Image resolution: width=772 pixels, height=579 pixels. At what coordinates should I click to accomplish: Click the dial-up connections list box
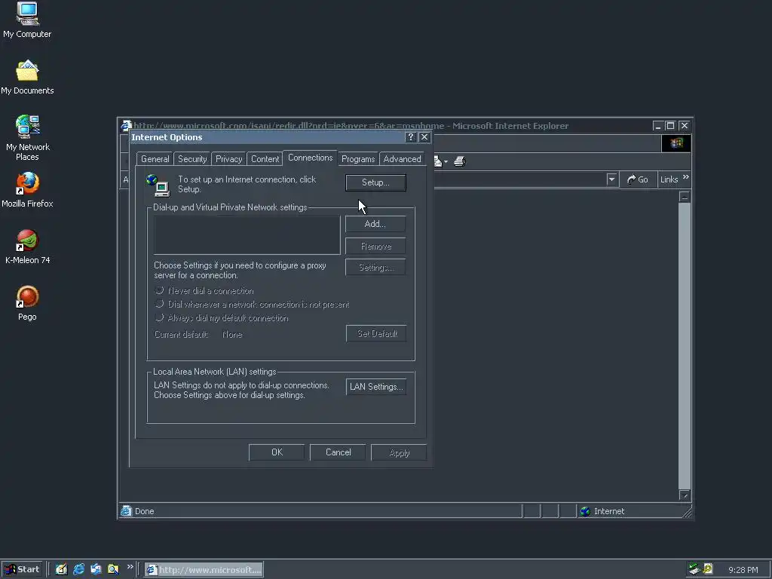(247, 235)
